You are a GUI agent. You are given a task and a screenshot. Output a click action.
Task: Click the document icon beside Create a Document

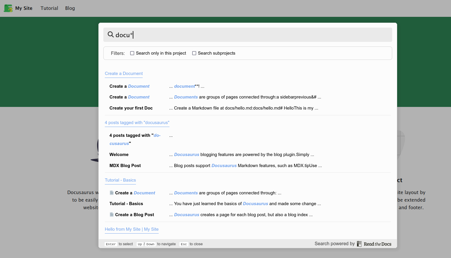pos(112,193)
